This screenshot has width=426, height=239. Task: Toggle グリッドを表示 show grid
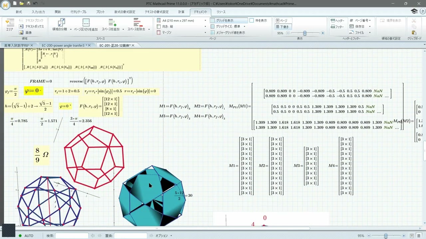229,21
